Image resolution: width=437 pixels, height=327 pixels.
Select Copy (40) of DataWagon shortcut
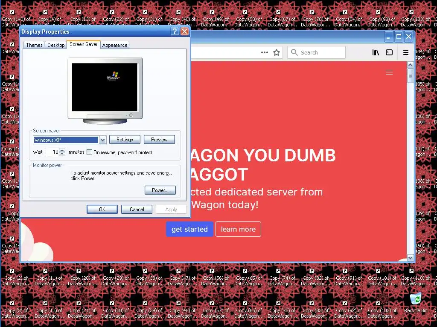[182, 18]
